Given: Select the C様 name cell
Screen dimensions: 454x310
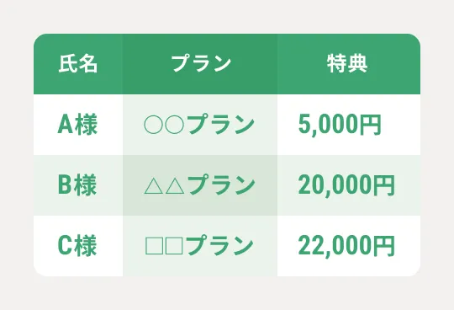Looking at the screenshot, I should [x=78, y=246].
